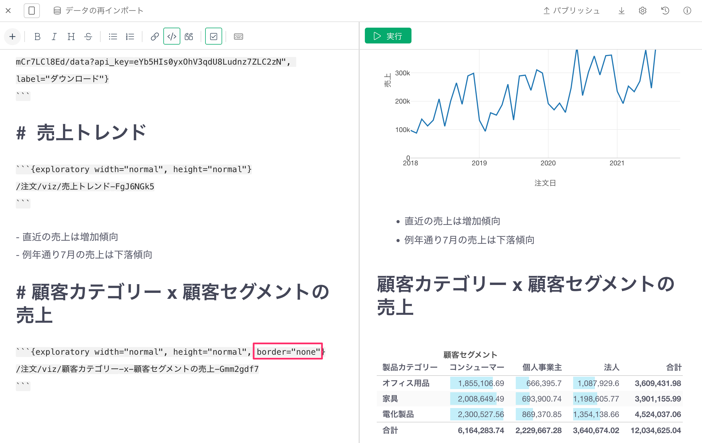Apply bold formatting
The width and height of the screenshot is (702, 443).
pyautogui.click(x=37, y=36)
